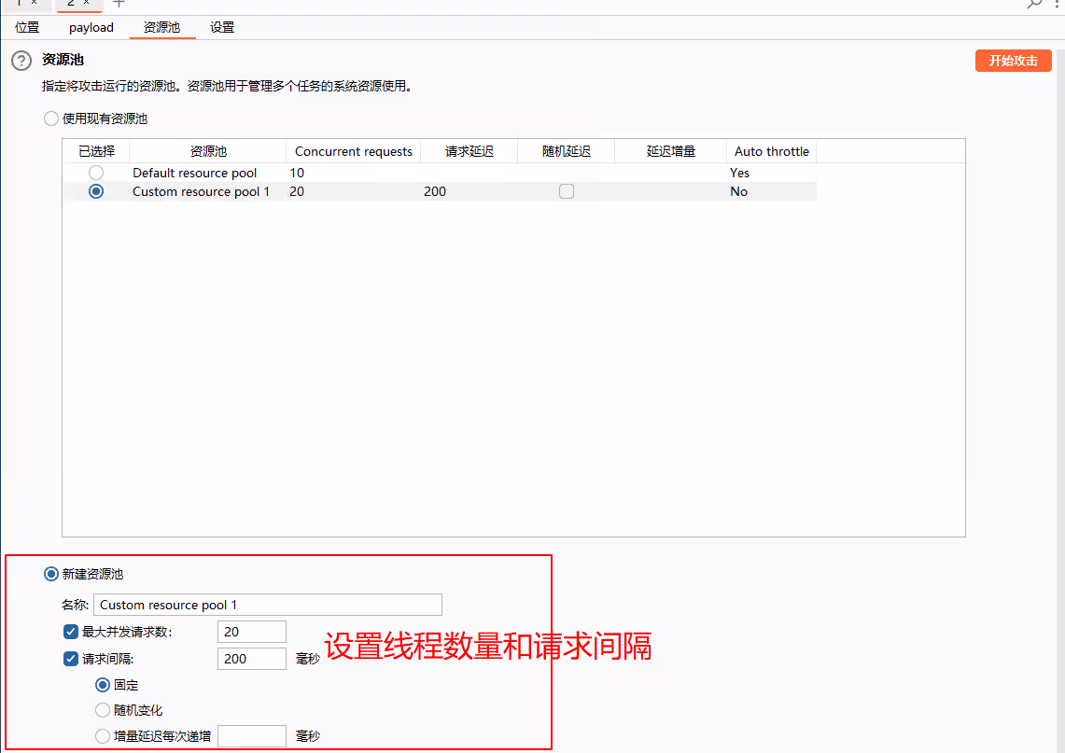
Task: Open the payload tab
Action: click(x=90, y=27)
